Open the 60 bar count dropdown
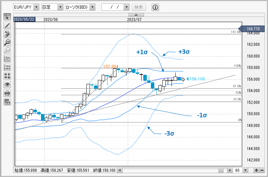 click(x=246, y=170)
